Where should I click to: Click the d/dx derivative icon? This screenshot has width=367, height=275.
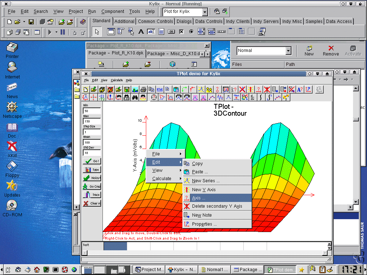253,97
